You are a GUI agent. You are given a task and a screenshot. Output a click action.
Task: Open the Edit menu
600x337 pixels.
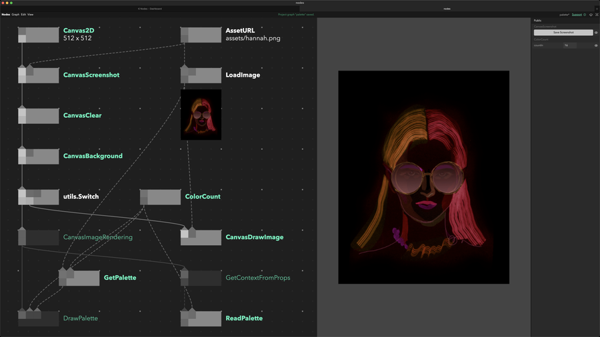23,14
